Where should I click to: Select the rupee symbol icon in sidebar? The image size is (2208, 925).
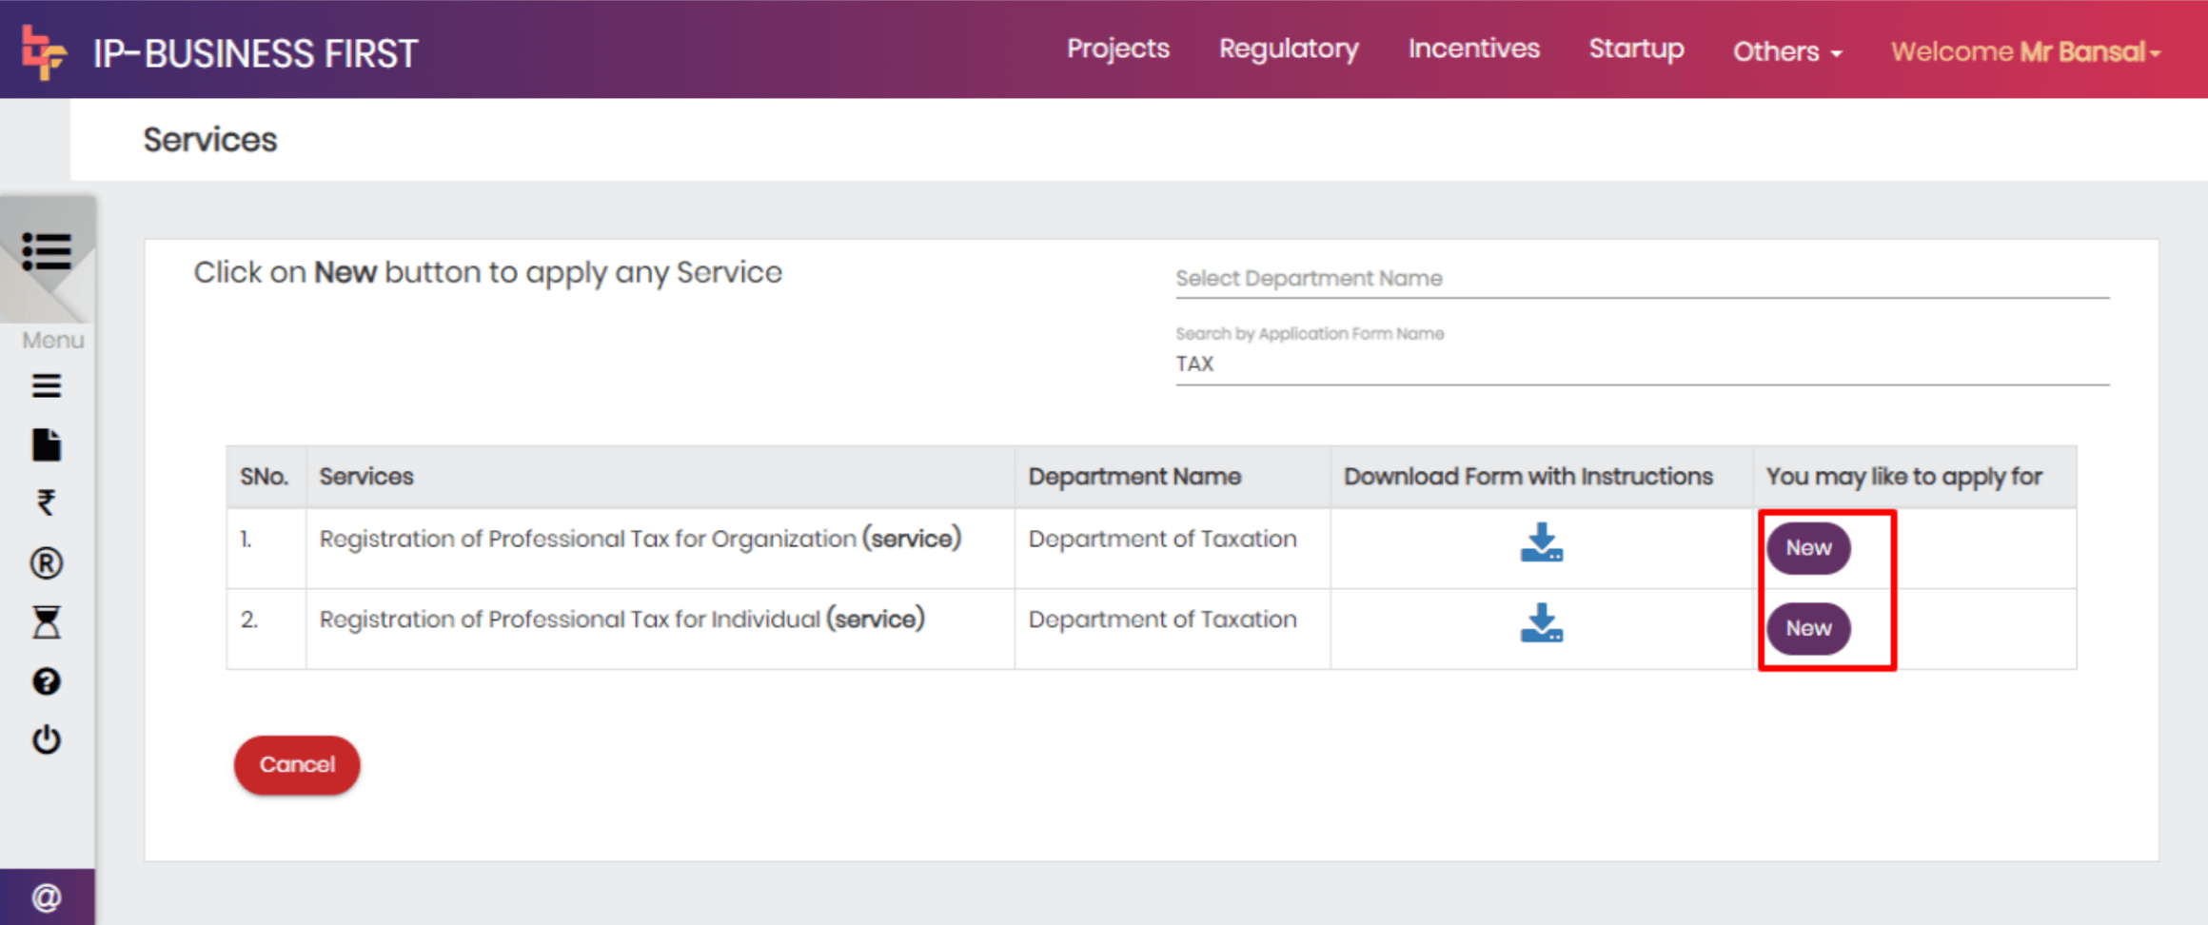[x=47, y=502]
